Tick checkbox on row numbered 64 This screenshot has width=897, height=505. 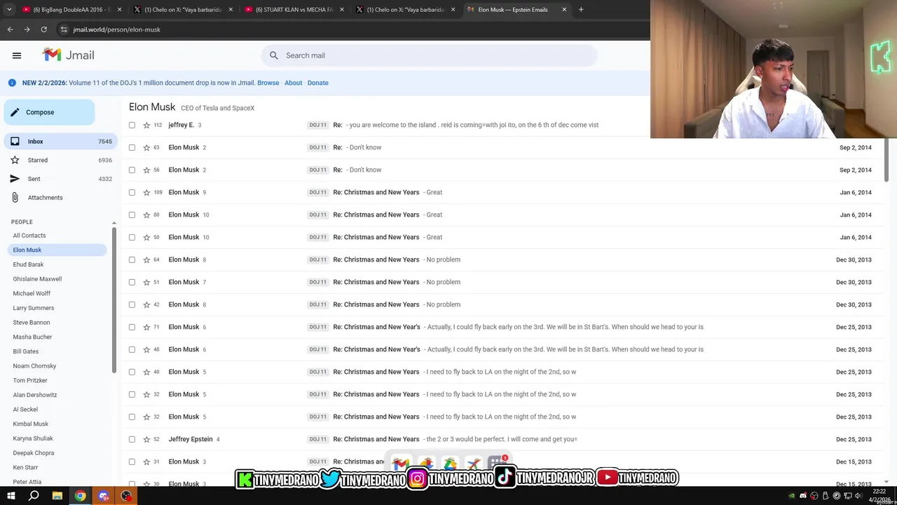pos(132,260)
